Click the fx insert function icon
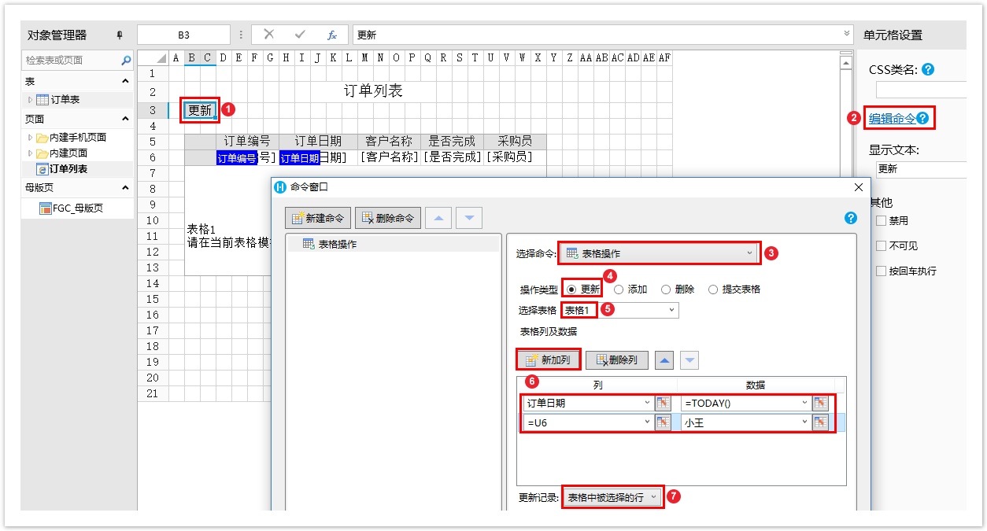The height and width of the screenshot is (531, 987). tap(332, 35)
